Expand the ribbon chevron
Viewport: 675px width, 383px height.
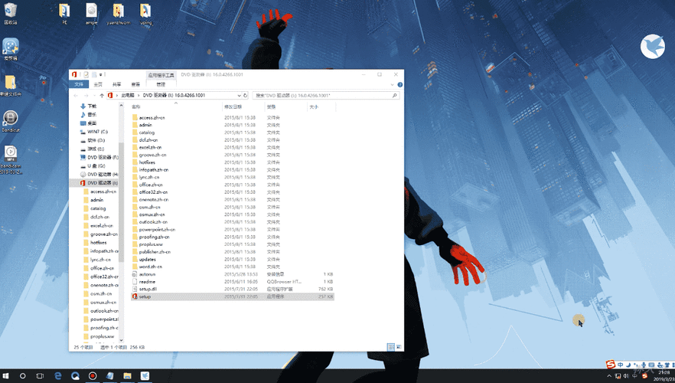point(392,84)
